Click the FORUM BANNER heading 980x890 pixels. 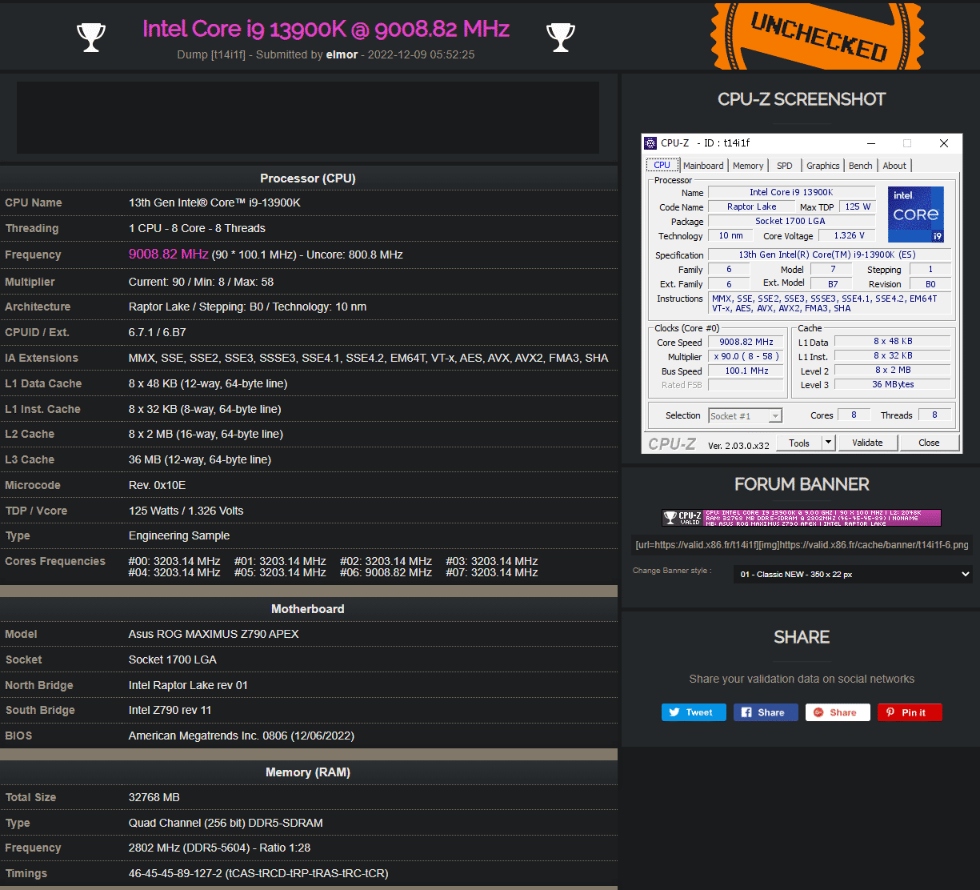(x=802, y=484)
